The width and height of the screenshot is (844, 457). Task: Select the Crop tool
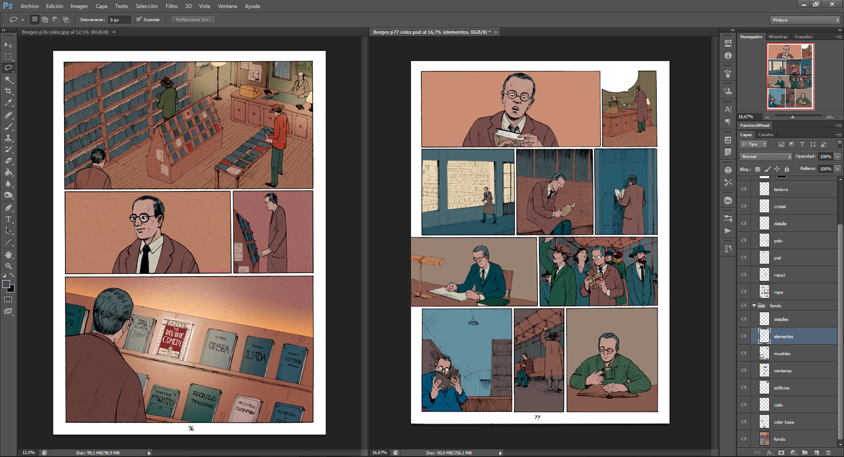pos(8,91)
